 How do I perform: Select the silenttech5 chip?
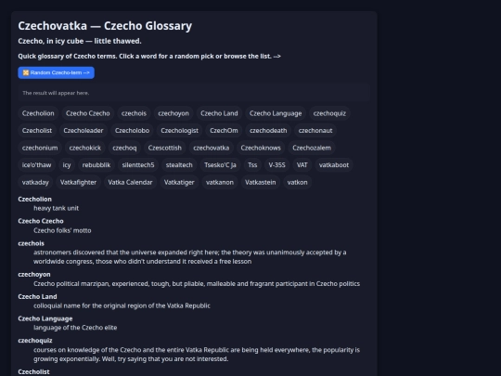click(138, 165)
